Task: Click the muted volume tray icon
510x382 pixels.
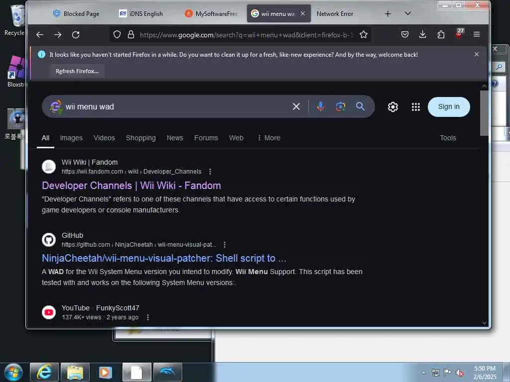Action: pos(460,373)
